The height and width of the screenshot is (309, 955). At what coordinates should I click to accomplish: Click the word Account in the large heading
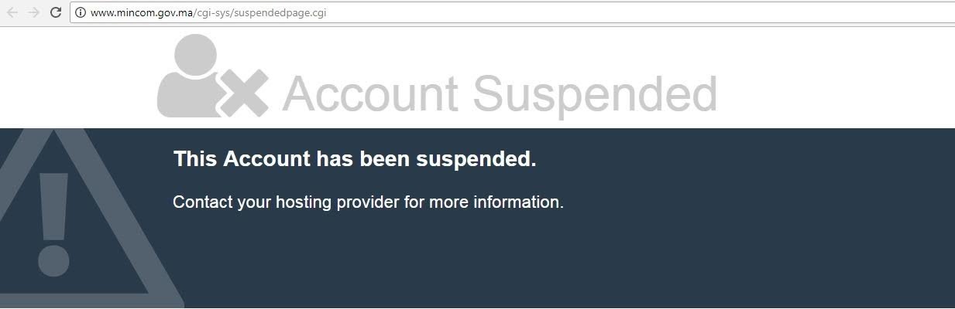pyautogui.click(x=370, y=93)
